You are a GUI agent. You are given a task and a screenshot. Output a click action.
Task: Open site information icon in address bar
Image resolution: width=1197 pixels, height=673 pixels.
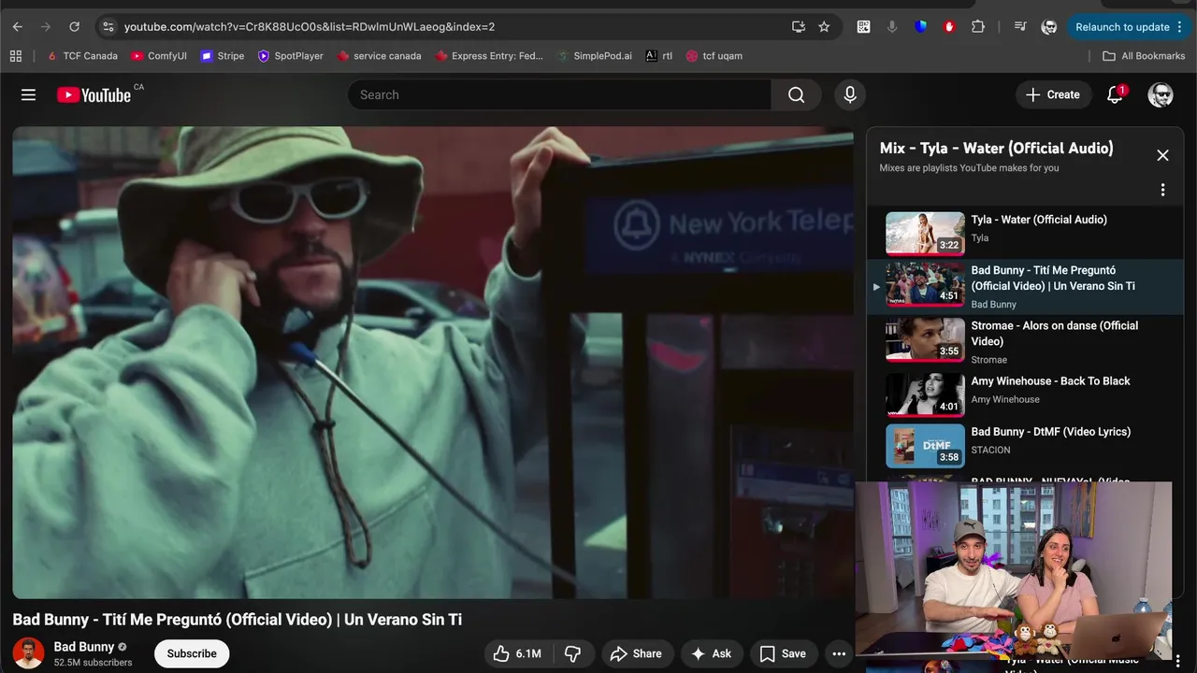(x=108, y=27)
